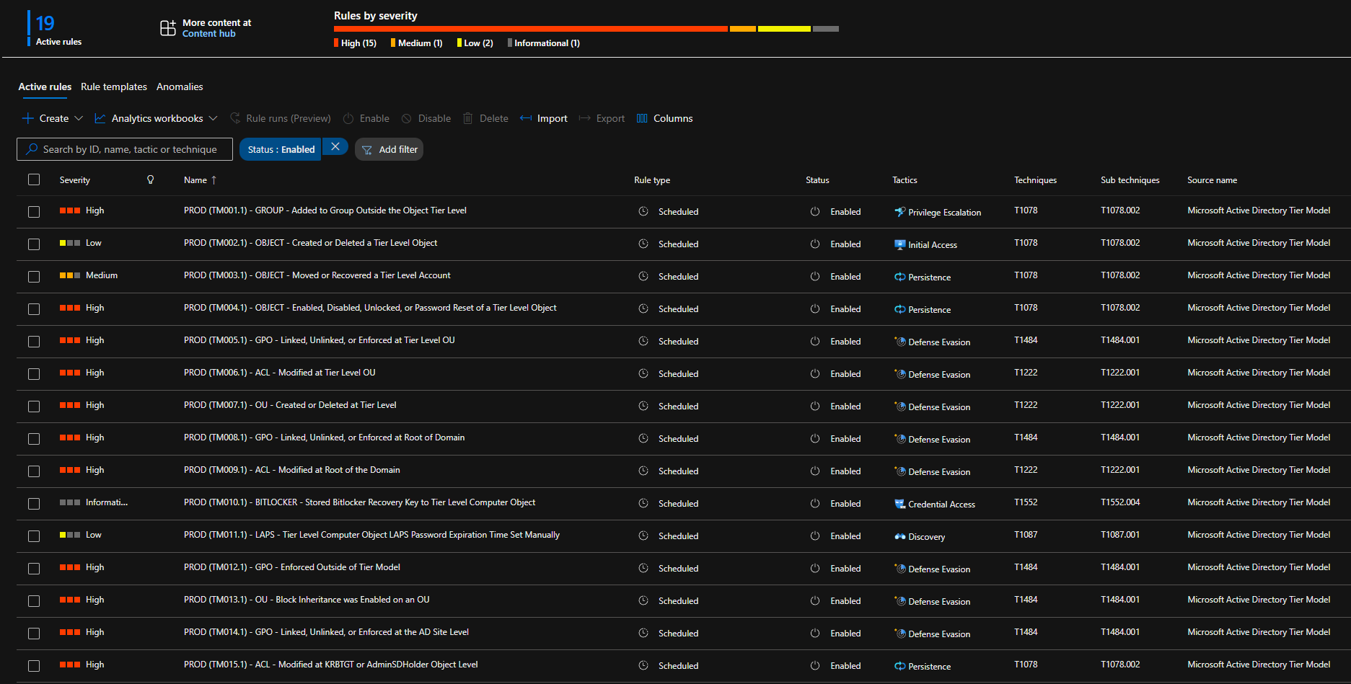
Task: Switch to the Active rules tab
Action: tap(45, 86)
